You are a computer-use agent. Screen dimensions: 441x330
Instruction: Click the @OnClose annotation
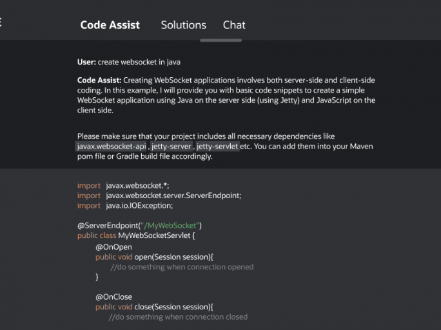[x=113, y=297]
